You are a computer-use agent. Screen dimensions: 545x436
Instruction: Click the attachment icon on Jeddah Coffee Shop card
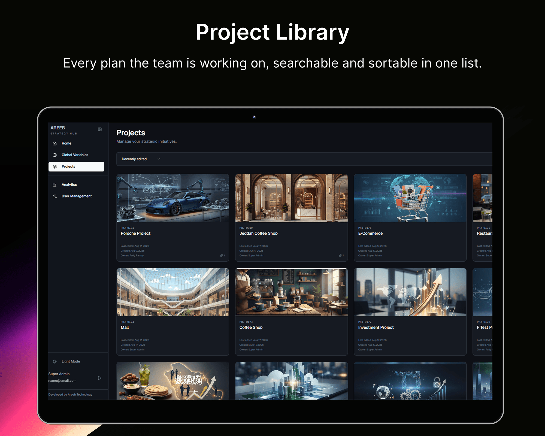click(x=340, y=256)
